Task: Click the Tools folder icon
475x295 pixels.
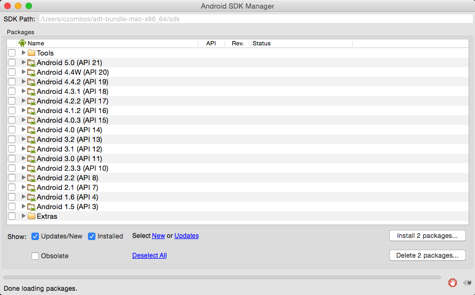Action: pyautogui.click(x=31, y=53)
